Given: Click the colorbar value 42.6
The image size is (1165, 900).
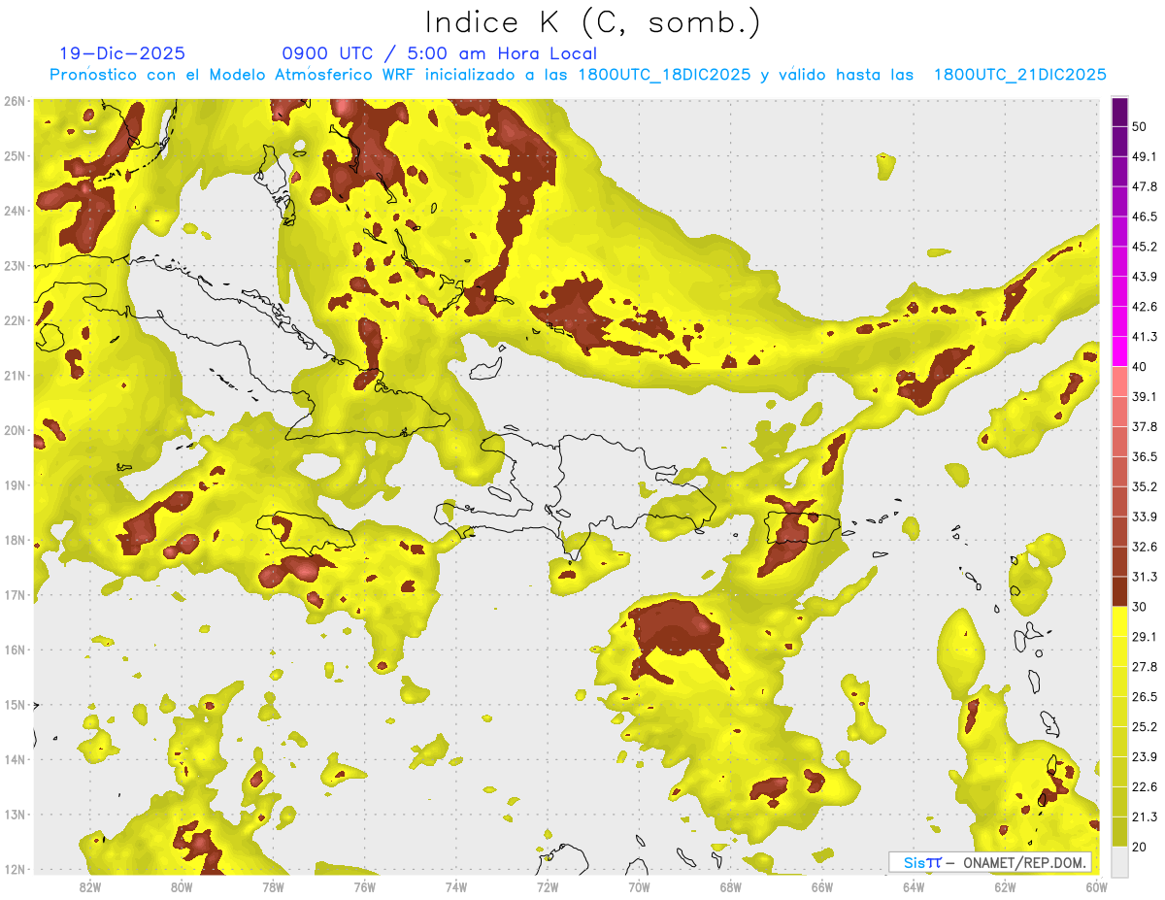Looking at the screenshot, I should (1144, 307).
